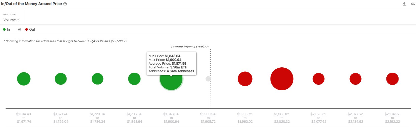The image size is (416, 127).
Task: Open the Volume parameter dropdown
Action: (x=11, y=20)
